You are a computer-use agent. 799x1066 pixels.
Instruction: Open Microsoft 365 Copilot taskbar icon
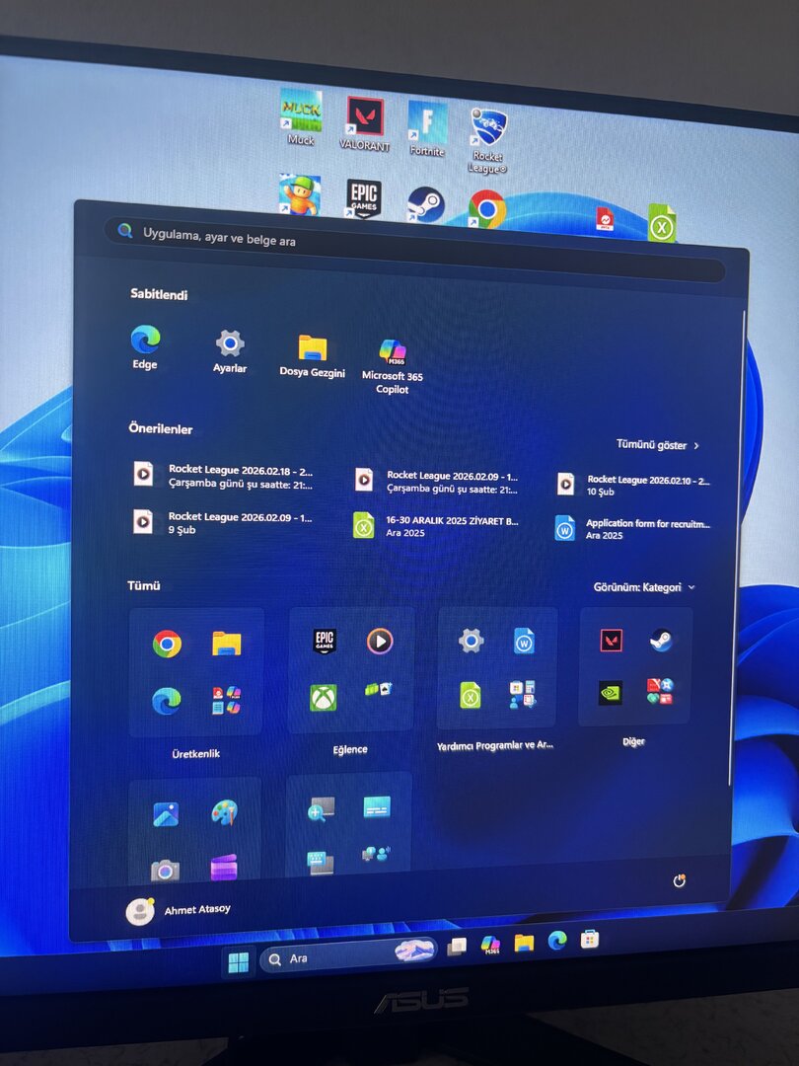tap(490, 945)
